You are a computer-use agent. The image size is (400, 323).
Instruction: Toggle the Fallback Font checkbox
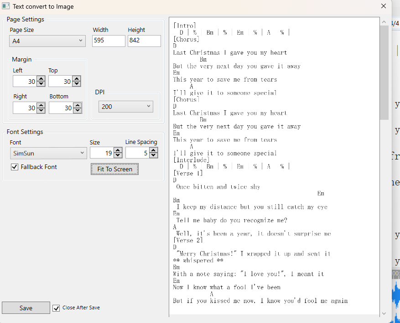pos(15,167)
